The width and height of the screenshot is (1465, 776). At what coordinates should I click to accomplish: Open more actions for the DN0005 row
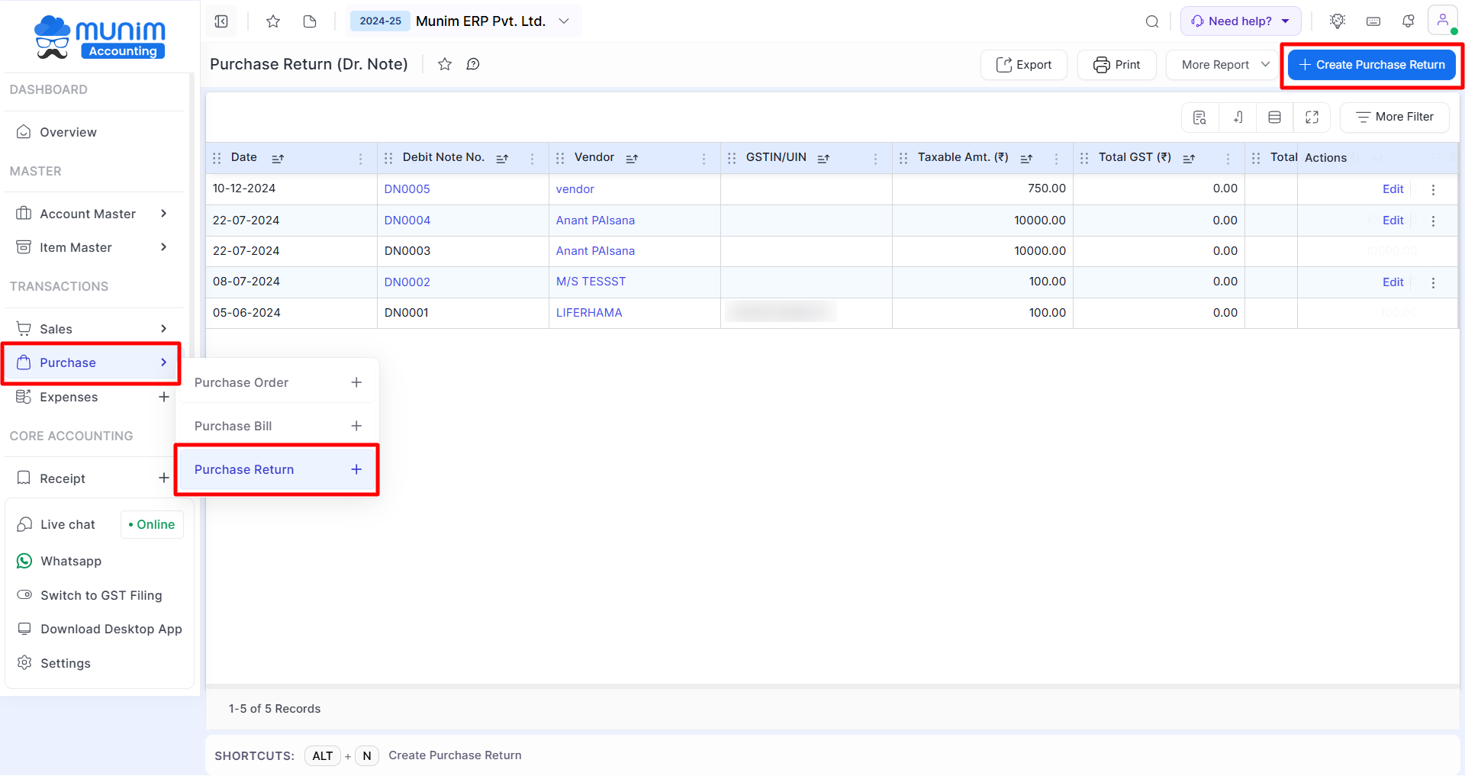coord(1433,190)
